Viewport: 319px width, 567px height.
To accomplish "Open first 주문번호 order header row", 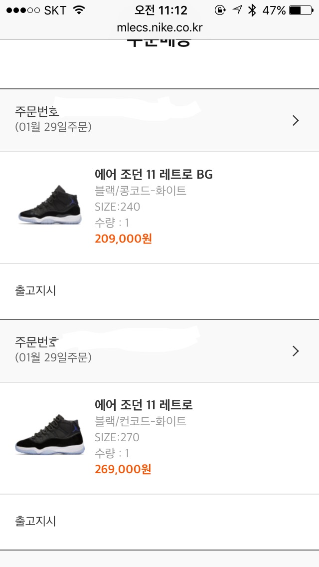I will pyautogui.click(x=150, y=120).
